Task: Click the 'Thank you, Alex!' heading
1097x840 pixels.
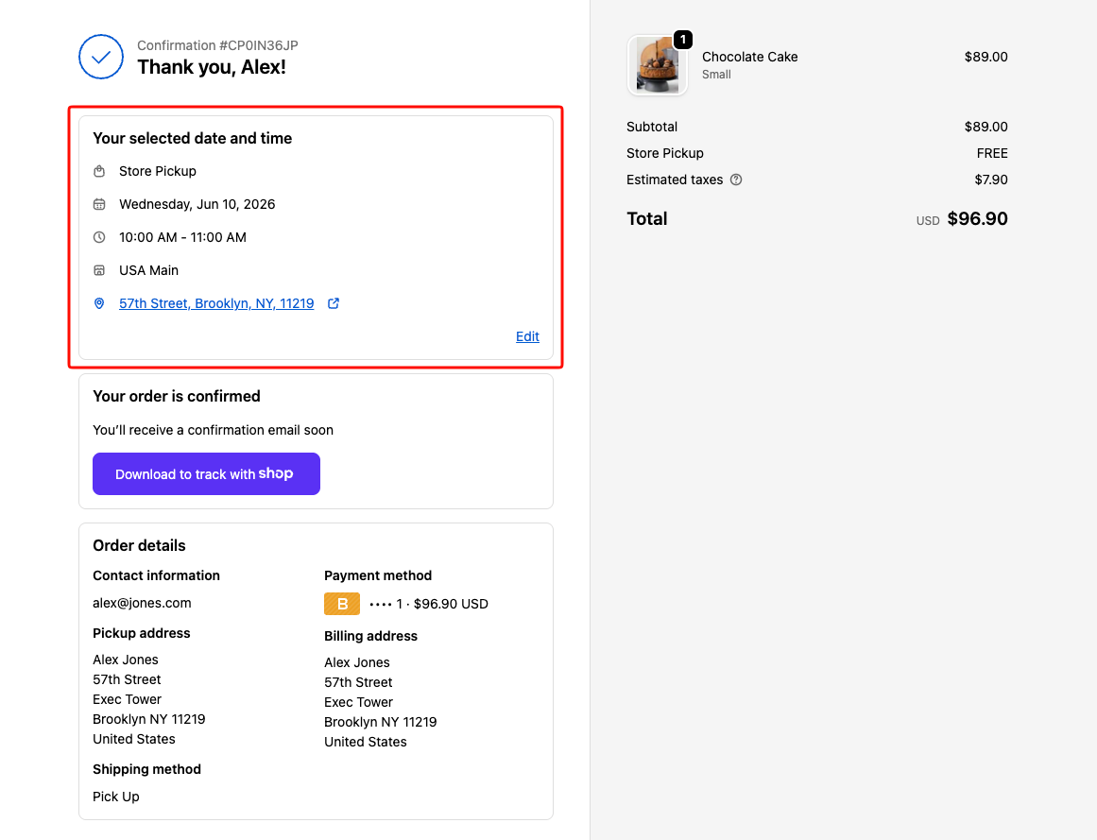Action: click(x=212, y=67)
